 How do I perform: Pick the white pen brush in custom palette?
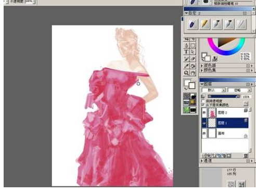pyautogui.click(x=241, y=24)
